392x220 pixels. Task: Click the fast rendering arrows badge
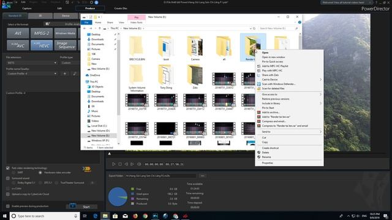coord(86,169)
